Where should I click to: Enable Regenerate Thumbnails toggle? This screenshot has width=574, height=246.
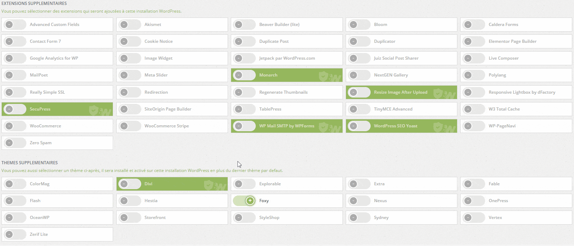tap(244, 92)
